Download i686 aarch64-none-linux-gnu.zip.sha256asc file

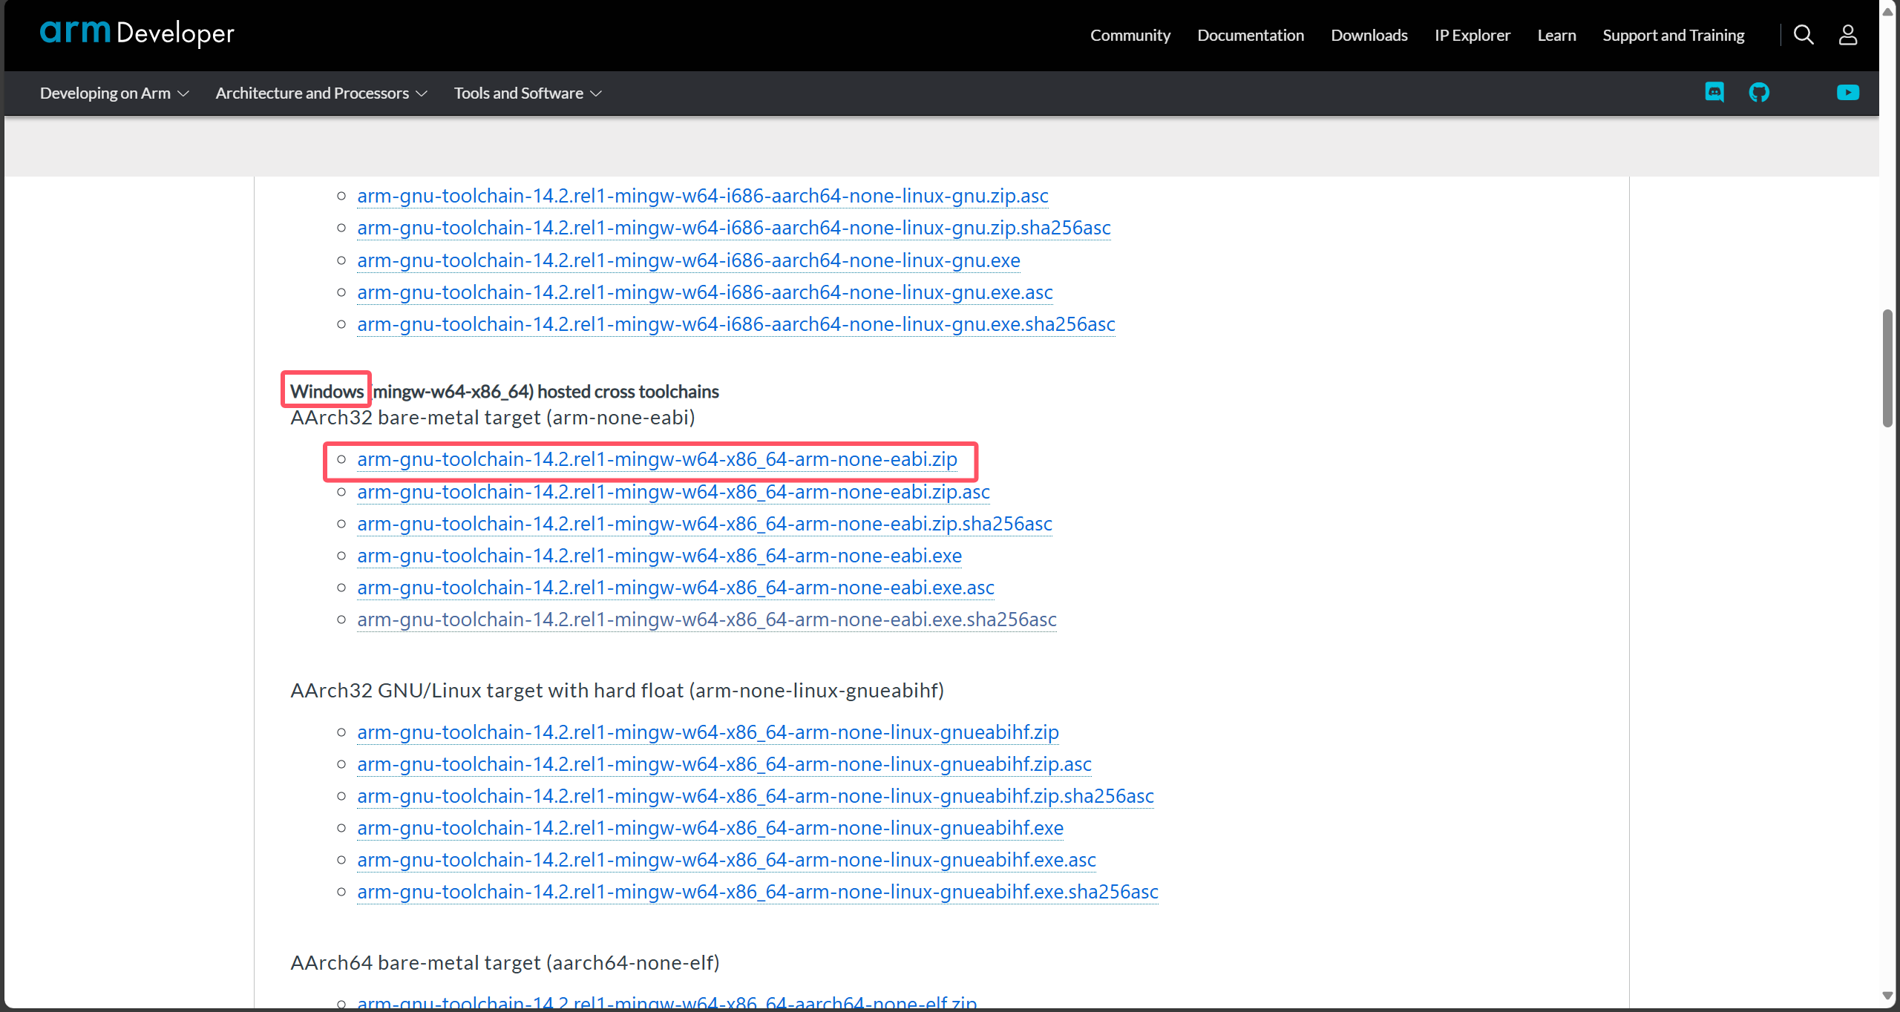tap(734, 228)
